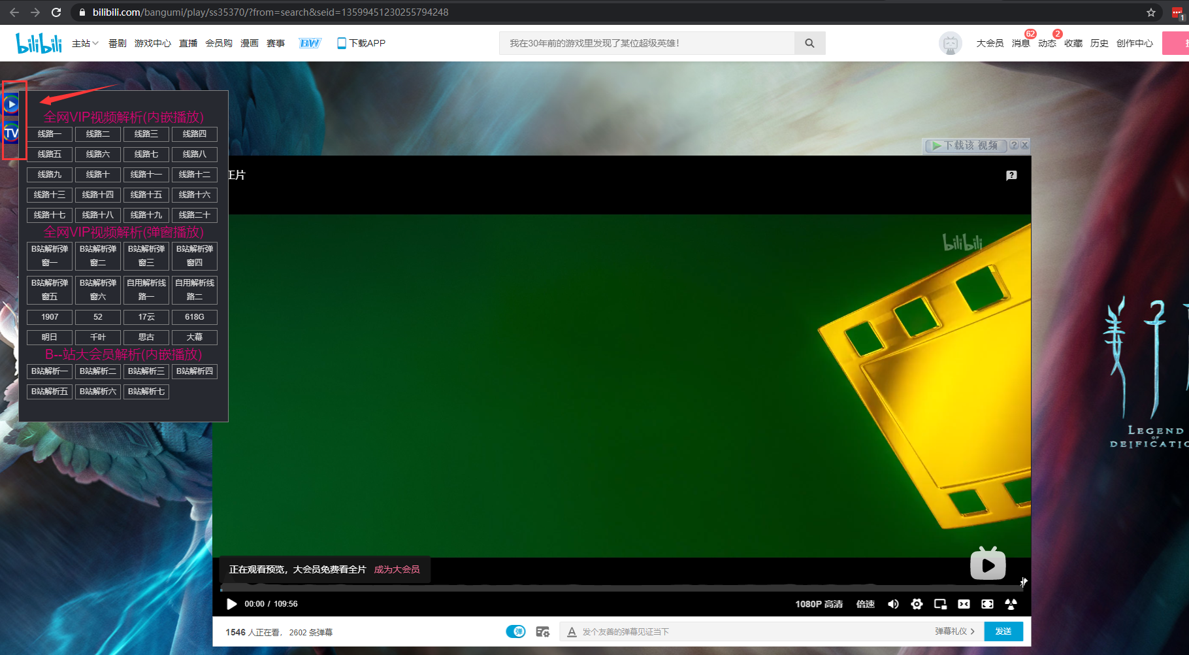The width and height of the screenshot is (1189, 655).
Task: Click 成为大会员 to become a member
Action: (x=397, y=569)
